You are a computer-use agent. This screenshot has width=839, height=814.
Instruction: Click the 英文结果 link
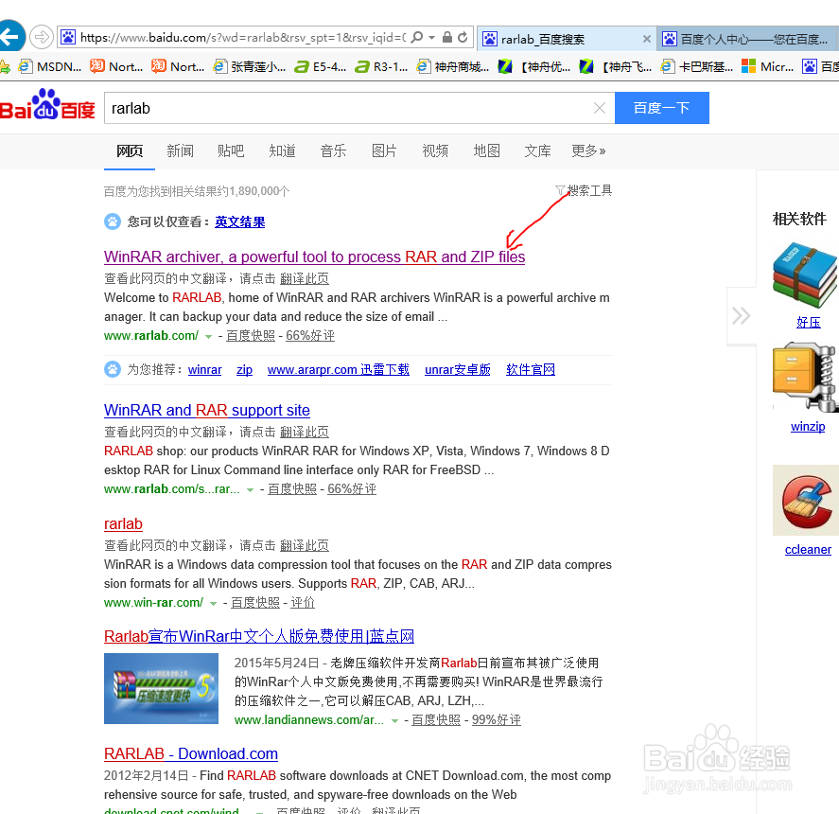tap(239, 221)
